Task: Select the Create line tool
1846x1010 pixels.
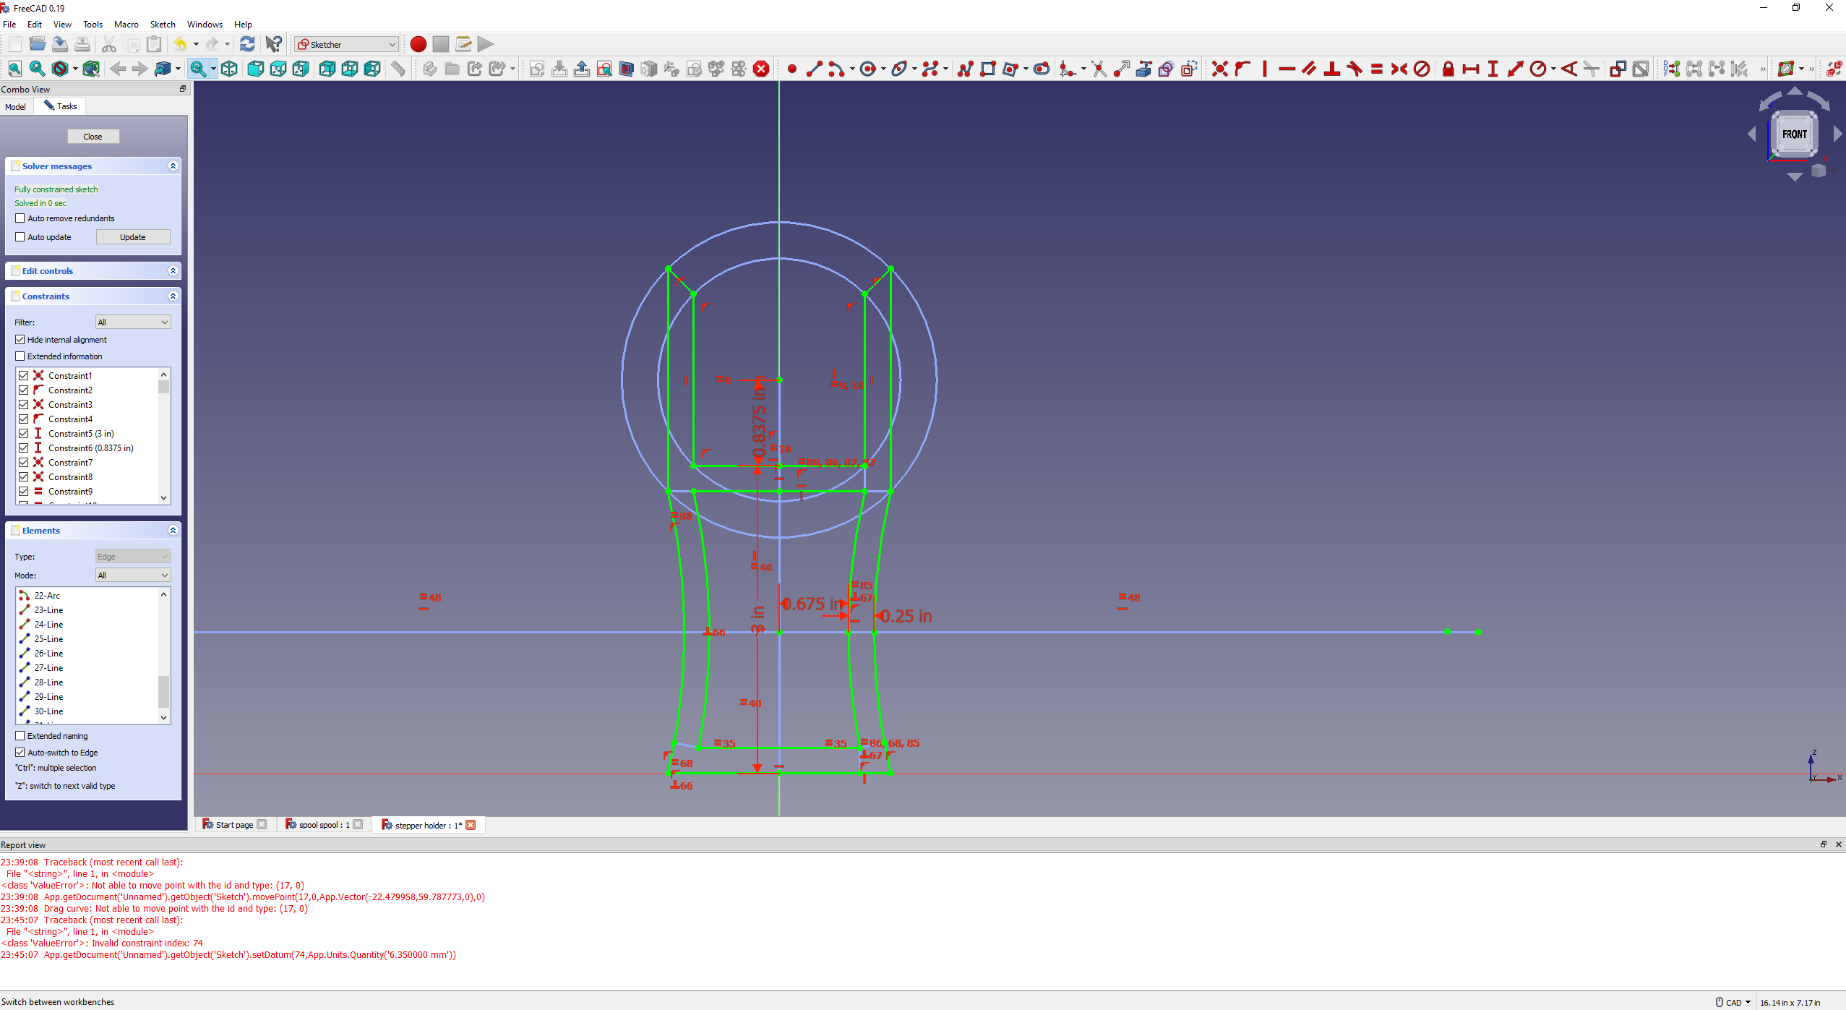Action: pyautogui.click(x=814, y=69)
